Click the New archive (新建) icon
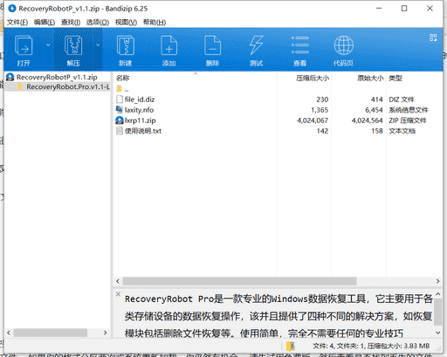This screenshot has height=357, width=447. click(126, 45)
